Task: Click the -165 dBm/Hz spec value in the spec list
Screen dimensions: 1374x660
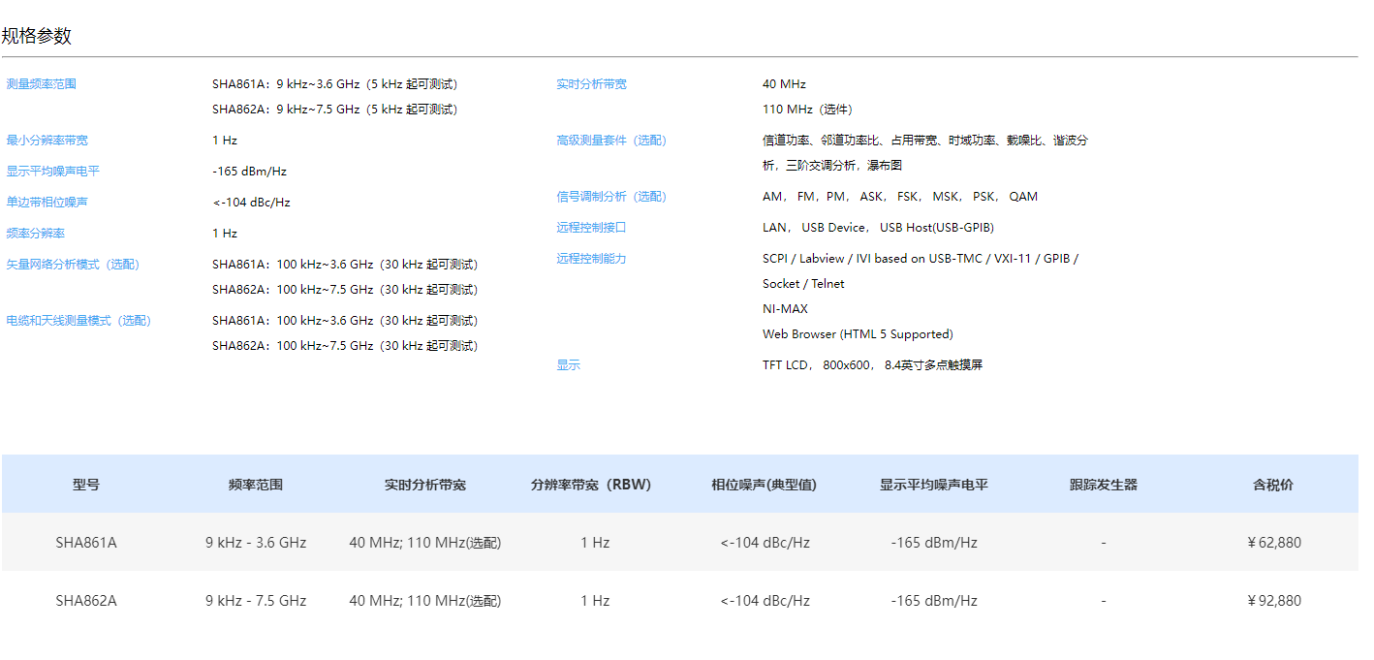Action: pyautogui.click(x=250, y=172)
